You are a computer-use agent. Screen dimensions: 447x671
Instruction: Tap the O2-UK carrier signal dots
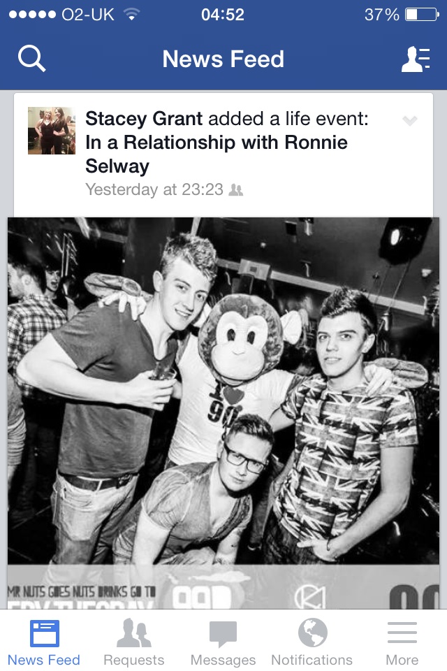point(32,15)
